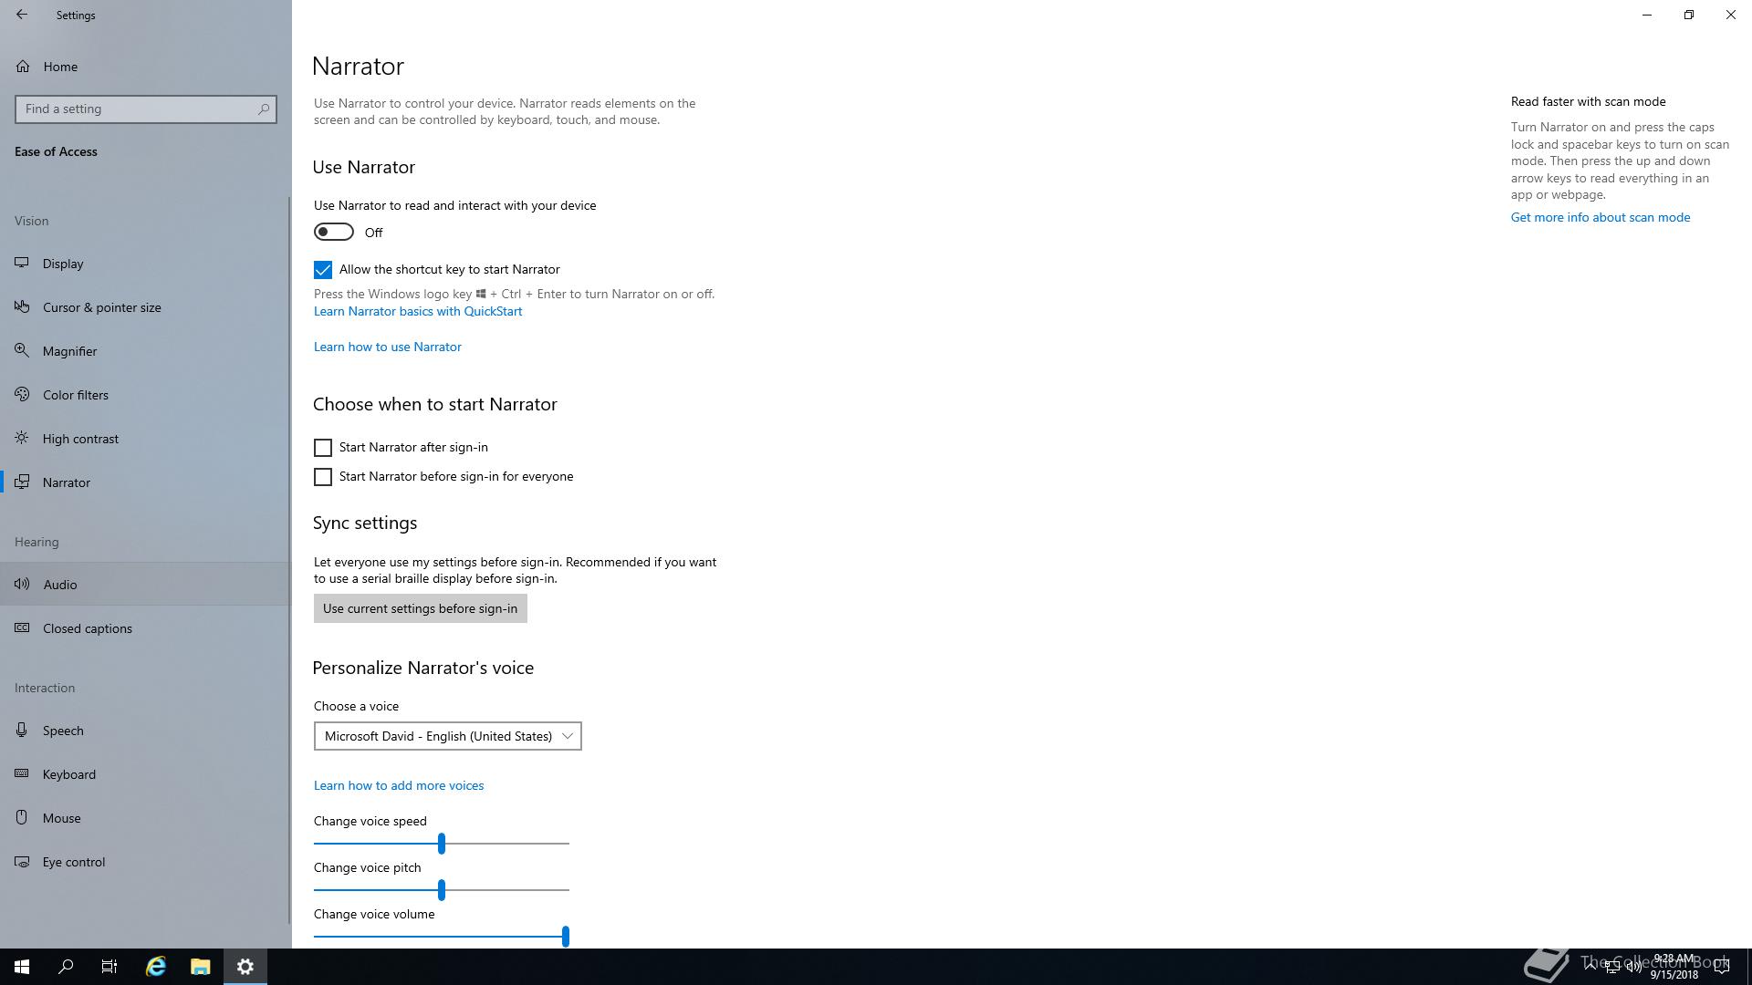Click the Eye control icon
Screen dimensions: 1752x985
click(22, 861)
